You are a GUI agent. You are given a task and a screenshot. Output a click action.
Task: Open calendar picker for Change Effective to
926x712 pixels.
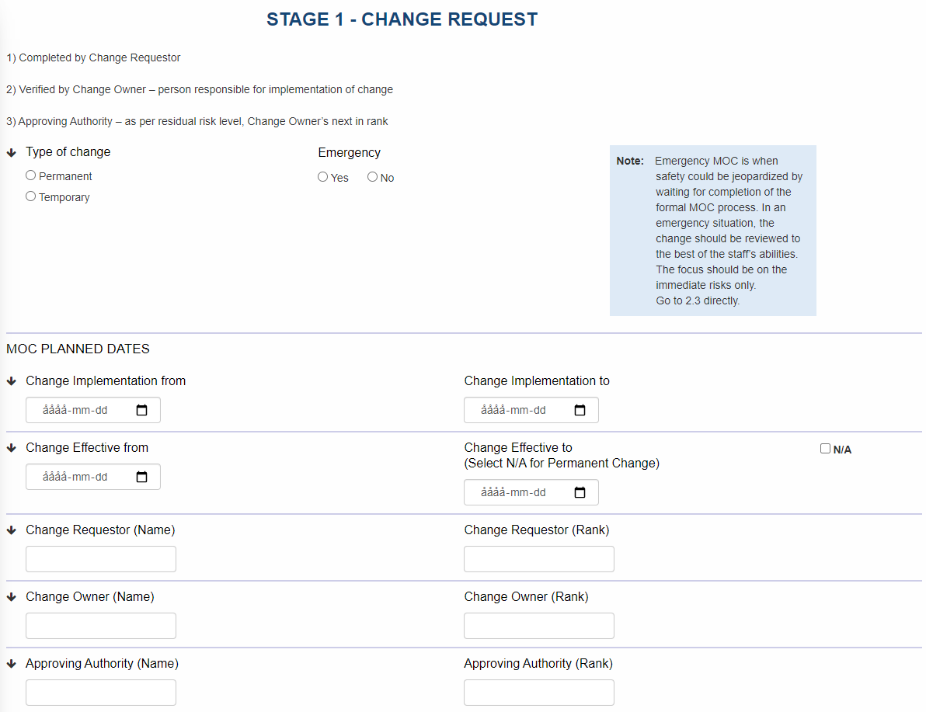point(580,493)
